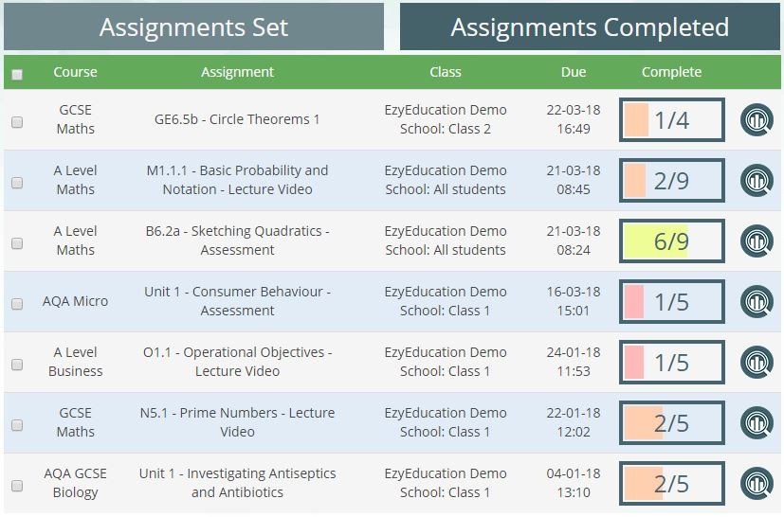Click the 1/4 completion progress bar
Screen dimensions: 784x517
(x=672, y=120)
